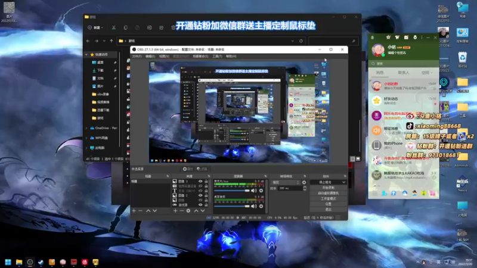Toggle visibility of the game capture source
This screenshot has height=268, width=477.
200,205
